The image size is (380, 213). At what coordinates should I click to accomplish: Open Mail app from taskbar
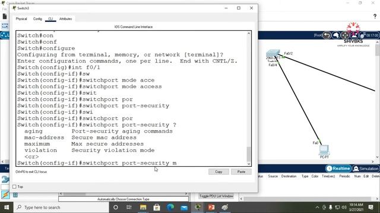click(x=184, y=207)
